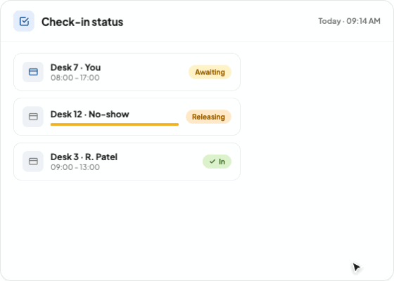The width and height of the screenshot is (394, 281).
Task: Select the Awaiting status badge
Action: coord(210,72)
